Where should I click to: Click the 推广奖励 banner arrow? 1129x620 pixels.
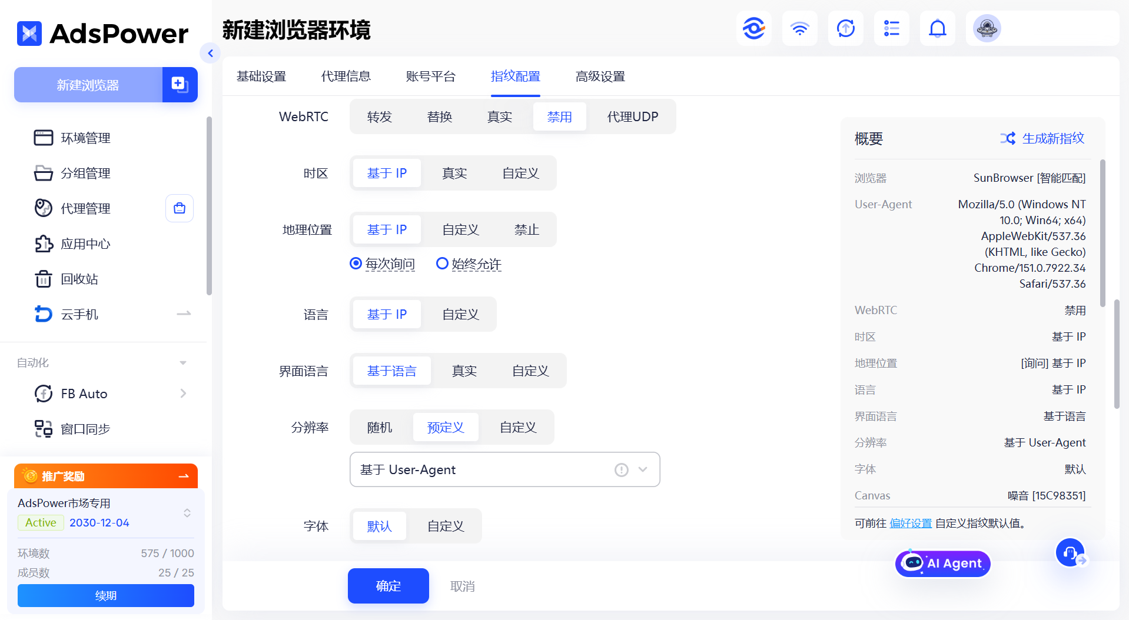[184, 476]
